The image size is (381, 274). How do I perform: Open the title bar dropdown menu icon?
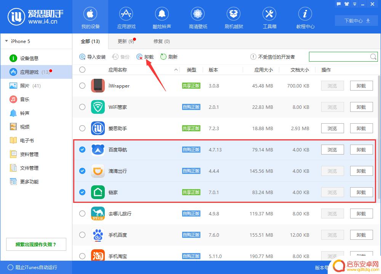point(354,4)
